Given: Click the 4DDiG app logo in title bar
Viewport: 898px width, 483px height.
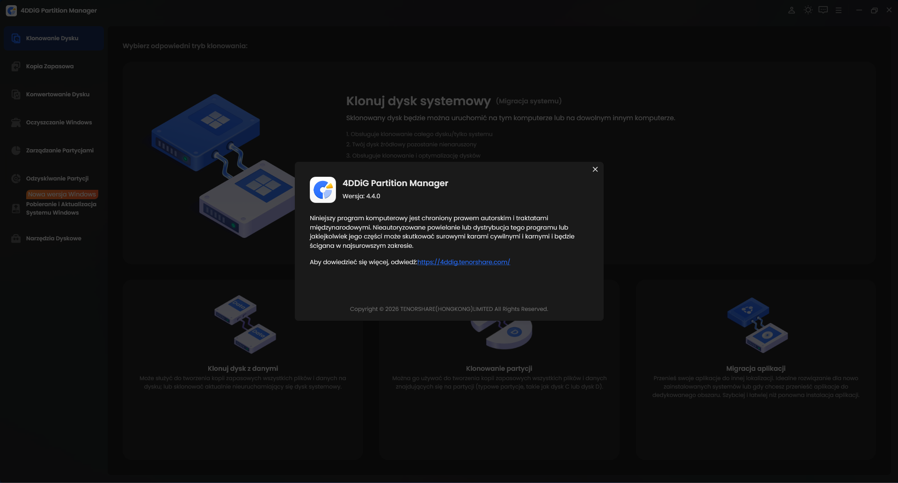Looking at the screenshot, I should (11, 10).
